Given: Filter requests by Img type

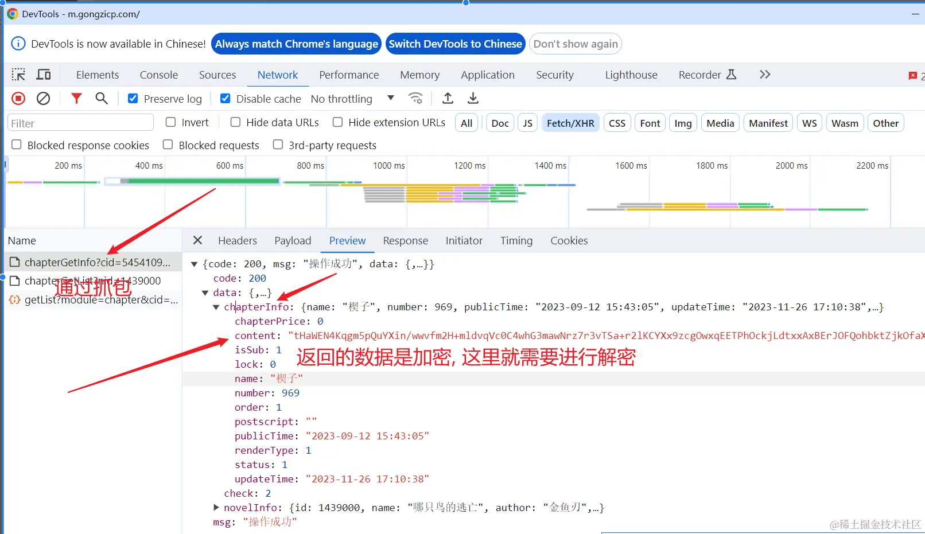Looking at the screenshot, I should click(x=683, y=123).
